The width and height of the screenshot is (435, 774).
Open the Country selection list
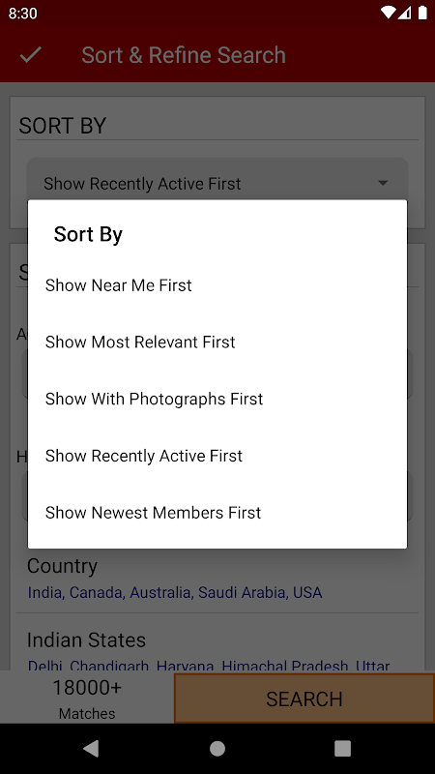(217, 579)
